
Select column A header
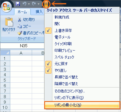[21, 53]
